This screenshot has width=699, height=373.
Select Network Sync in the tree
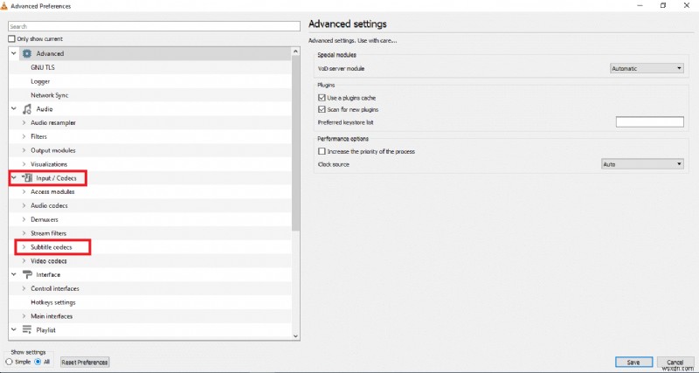coord(50,95)
